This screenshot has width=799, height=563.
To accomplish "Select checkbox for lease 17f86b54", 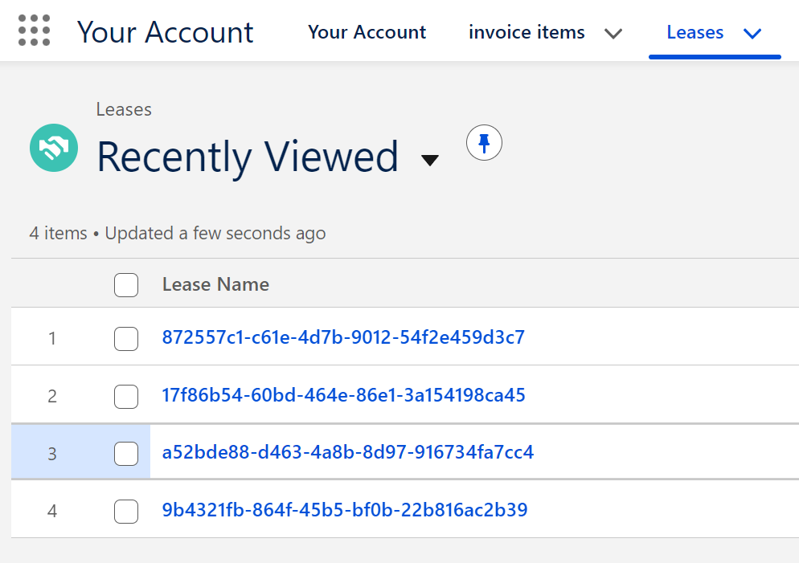I will tap(126, 396).
